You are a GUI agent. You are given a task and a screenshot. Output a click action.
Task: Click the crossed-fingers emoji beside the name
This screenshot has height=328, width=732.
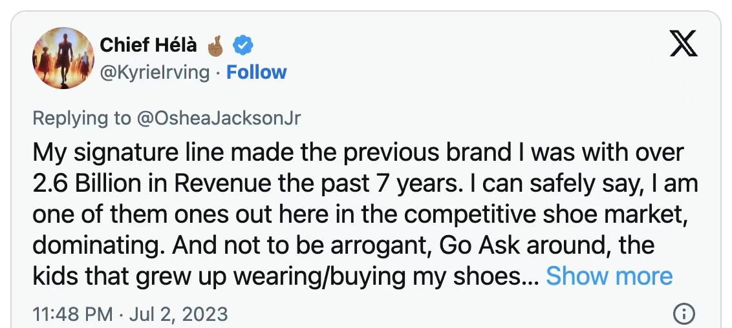(214, 45)
